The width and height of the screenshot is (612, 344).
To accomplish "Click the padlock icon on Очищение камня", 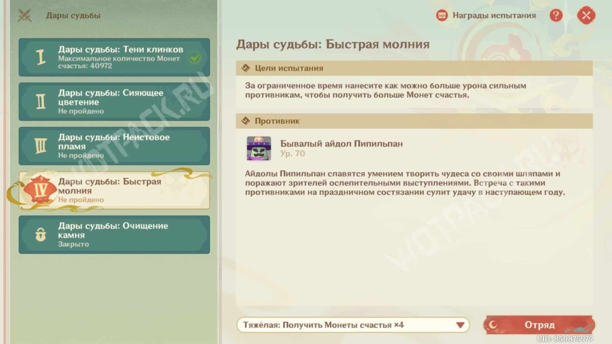I will click(x=40, y=235).
